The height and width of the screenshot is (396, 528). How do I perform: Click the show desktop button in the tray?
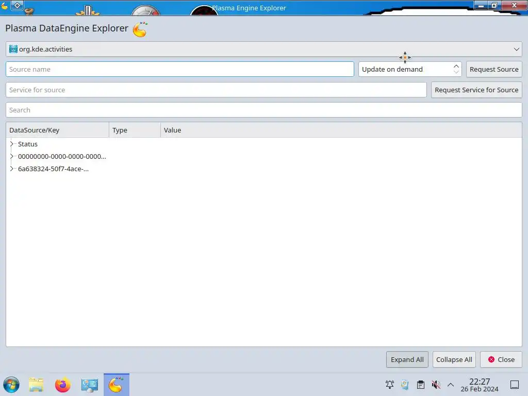pos(515,385)
